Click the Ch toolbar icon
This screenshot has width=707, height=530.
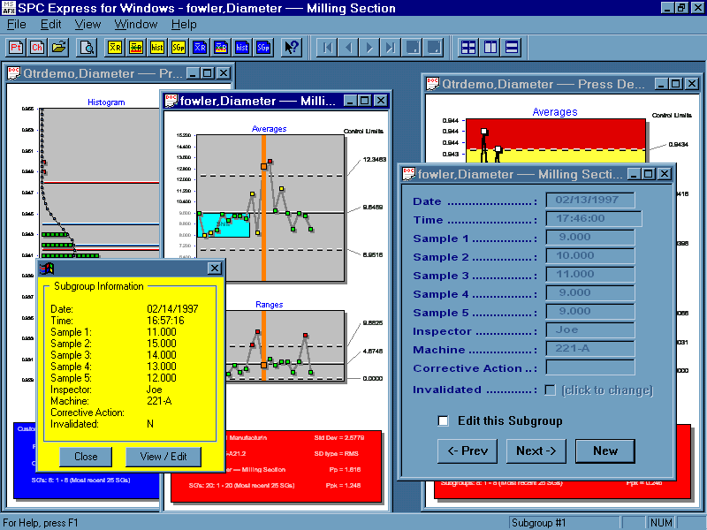(x=37, y=48)
